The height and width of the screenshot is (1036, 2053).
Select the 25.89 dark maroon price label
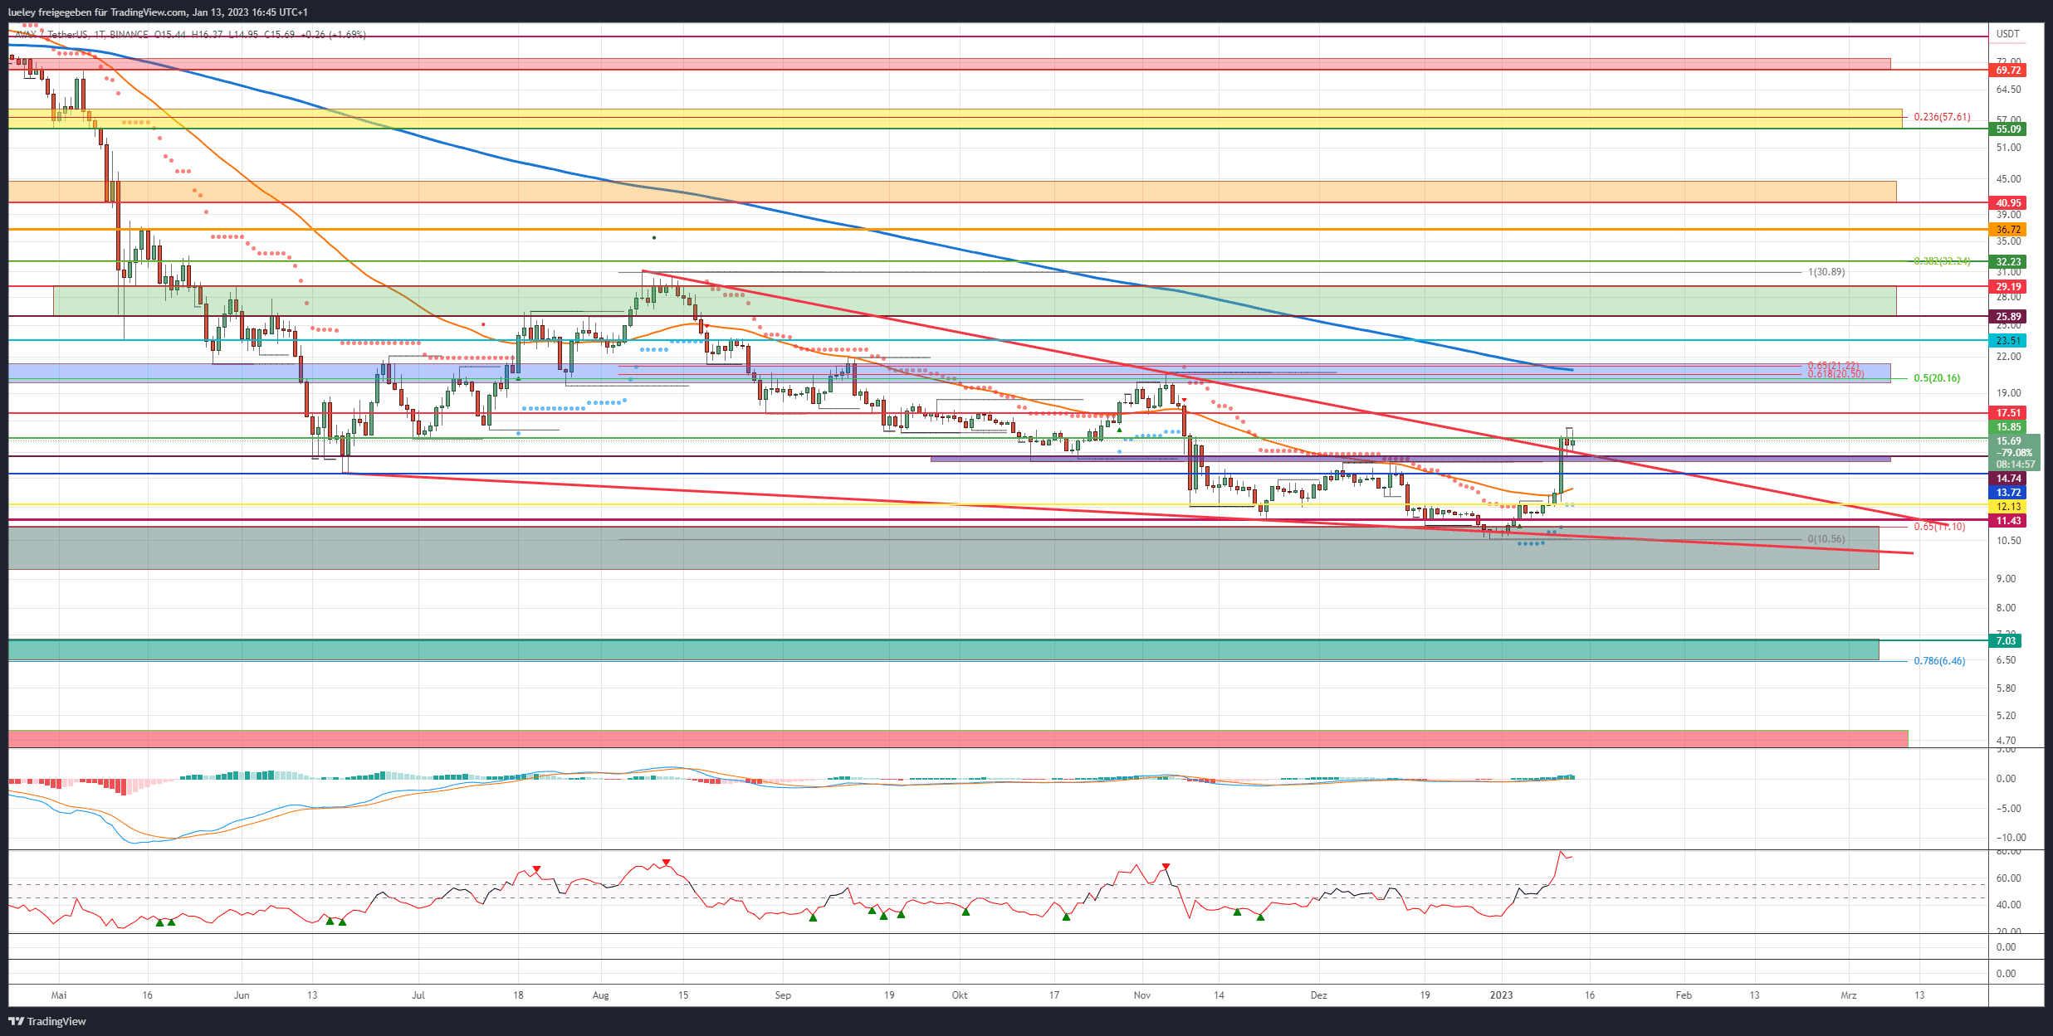tap(2008, 317)
